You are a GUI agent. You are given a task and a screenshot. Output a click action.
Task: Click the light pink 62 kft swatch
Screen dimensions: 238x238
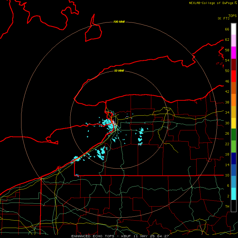[234, 41]
